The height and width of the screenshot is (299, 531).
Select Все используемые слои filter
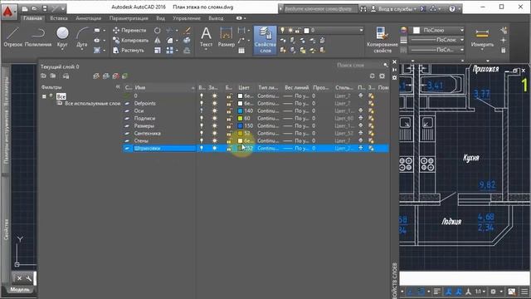(92, 103)
